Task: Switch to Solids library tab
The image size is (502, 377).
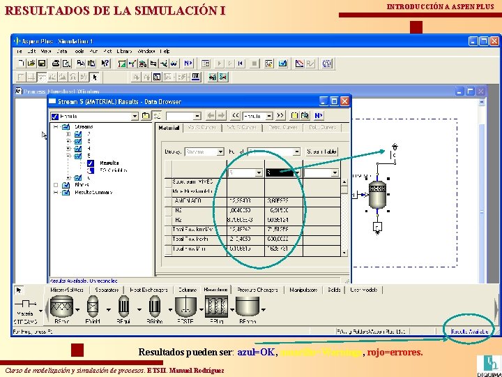Action: tap(333, 290)
